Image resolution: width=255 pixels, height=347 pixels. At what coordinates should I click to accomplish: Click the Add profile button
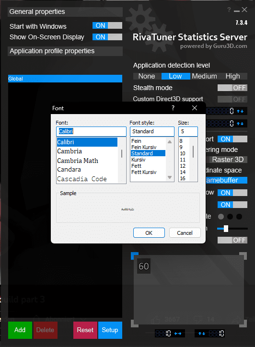(20, 330)
